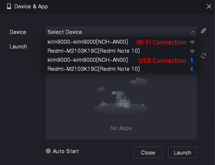Click the Device & App title text
This screenshot has width=215, height=165.
click(31, 6)
